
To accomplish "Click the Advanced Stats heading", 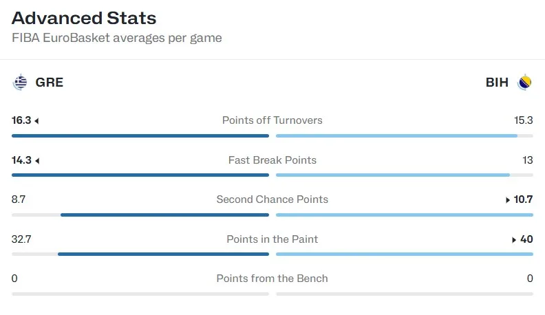I will [84, 18].
